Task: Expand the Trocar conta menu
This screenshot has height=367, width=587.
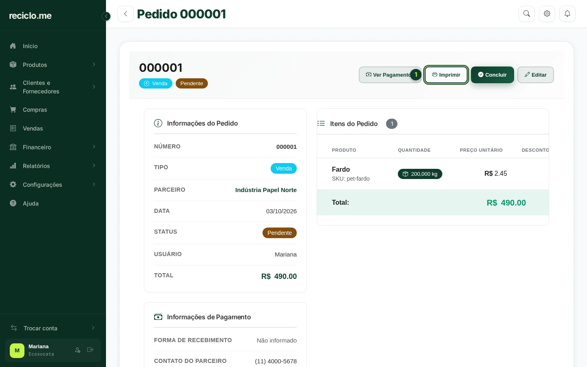Action: pos(53,328)
